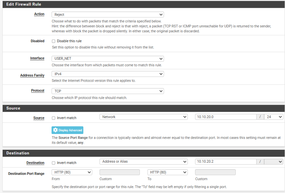
Task: Open the Interface dropdown showing USER_NET
Action: point(107,58)
